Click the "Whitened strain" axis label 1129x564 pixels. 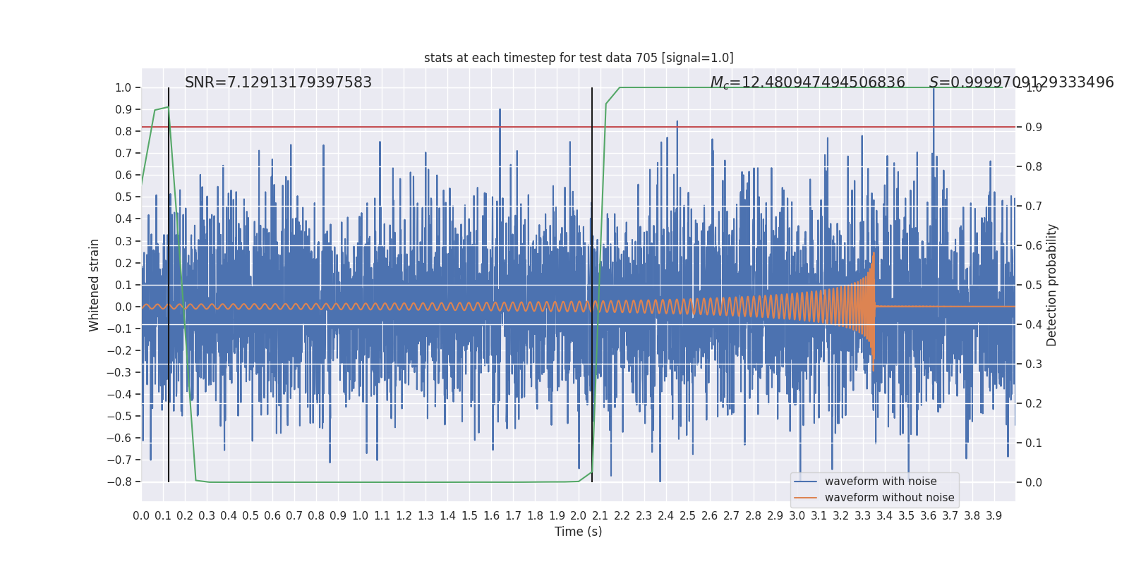[x=95, y=285]
